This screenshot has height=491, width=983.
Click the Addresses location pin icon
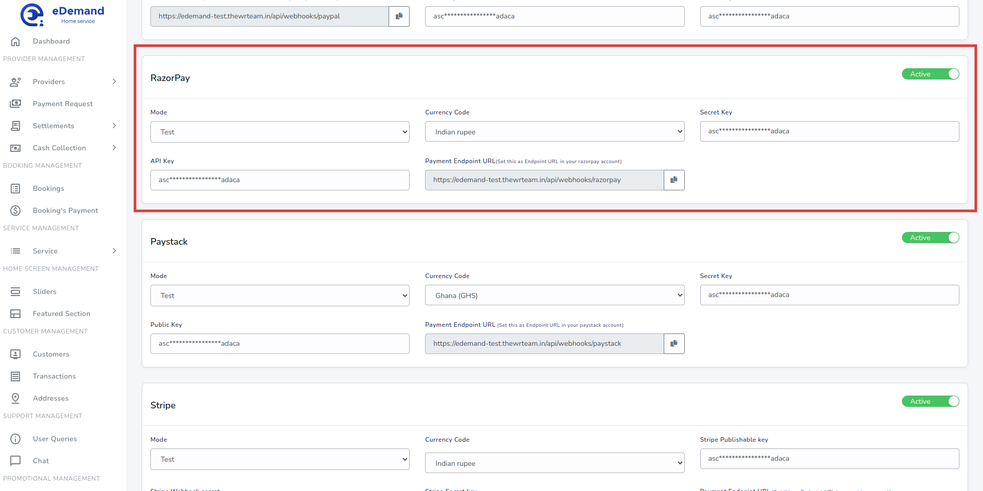[15, 398]
